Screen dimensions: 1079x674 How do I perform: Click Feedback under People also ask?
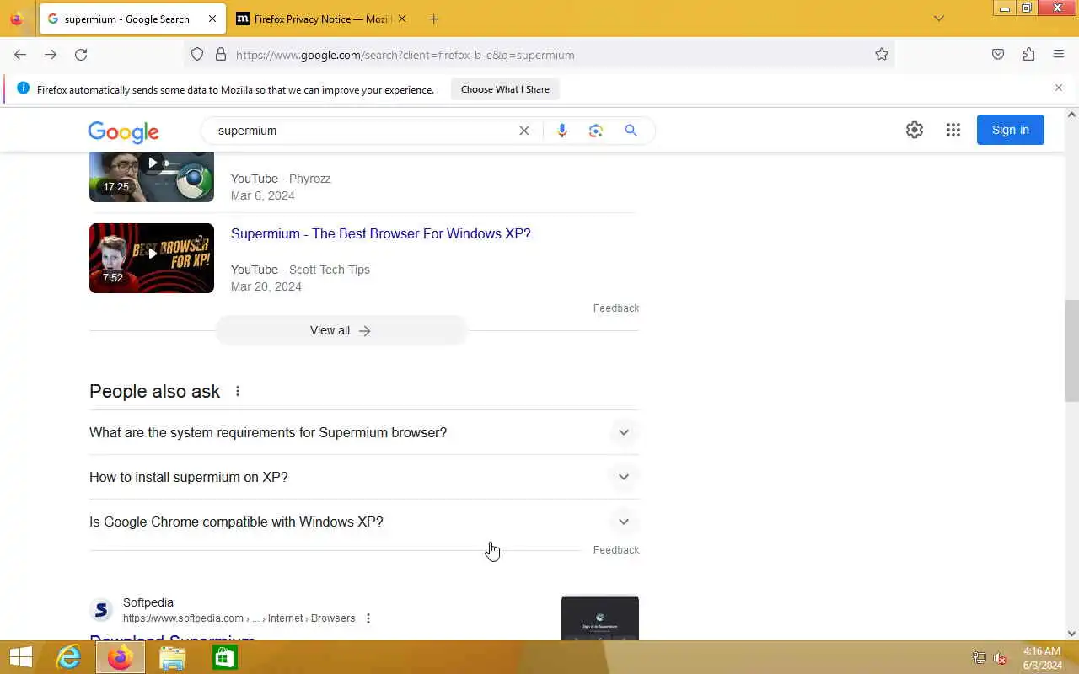616,550
